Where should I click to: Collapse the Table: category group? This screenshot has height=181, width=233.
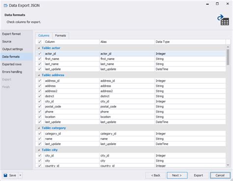coord(39,128)
